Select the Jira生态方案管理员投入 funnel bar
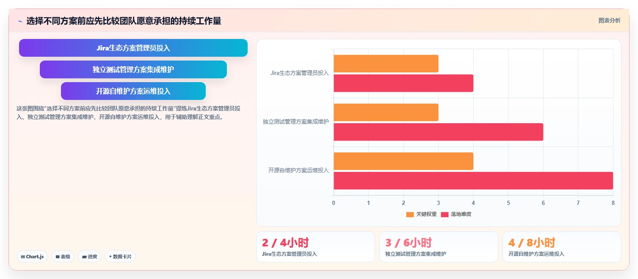The height and width of the screenshot is (279, 638). (x=133, y=48)
